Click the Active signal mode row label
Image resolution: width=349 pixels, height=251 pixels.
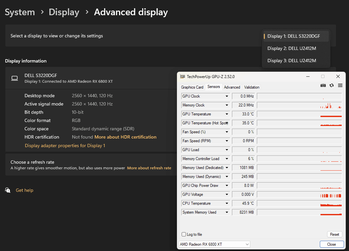click(44, 104)
